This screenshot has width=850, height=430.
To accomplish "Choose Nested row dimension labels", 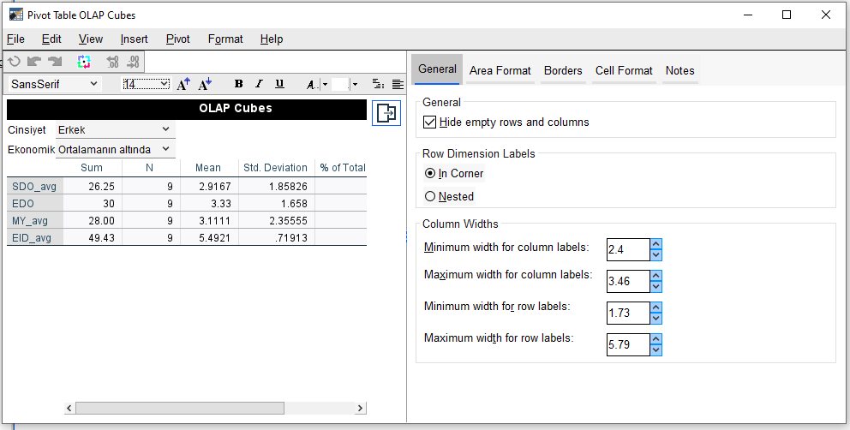I will (x=430, y=196).
